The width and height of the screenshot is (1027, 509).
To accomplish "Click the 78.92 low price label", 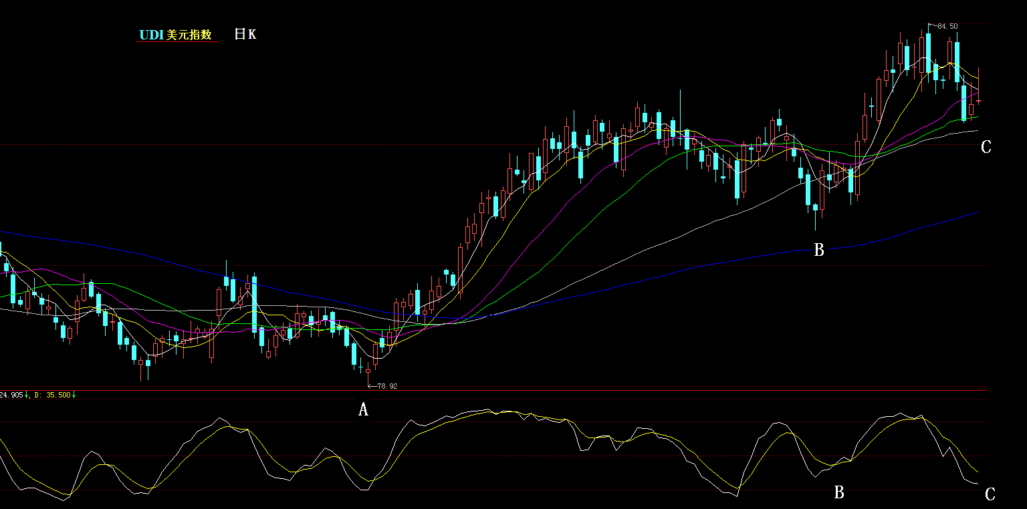I will click(387, 386).
